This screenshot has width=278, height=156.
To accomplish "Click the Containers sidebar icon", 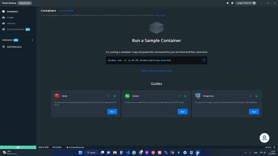I will pos(3,12).
